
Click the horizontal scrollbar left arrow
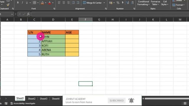[x=143, y=99]
